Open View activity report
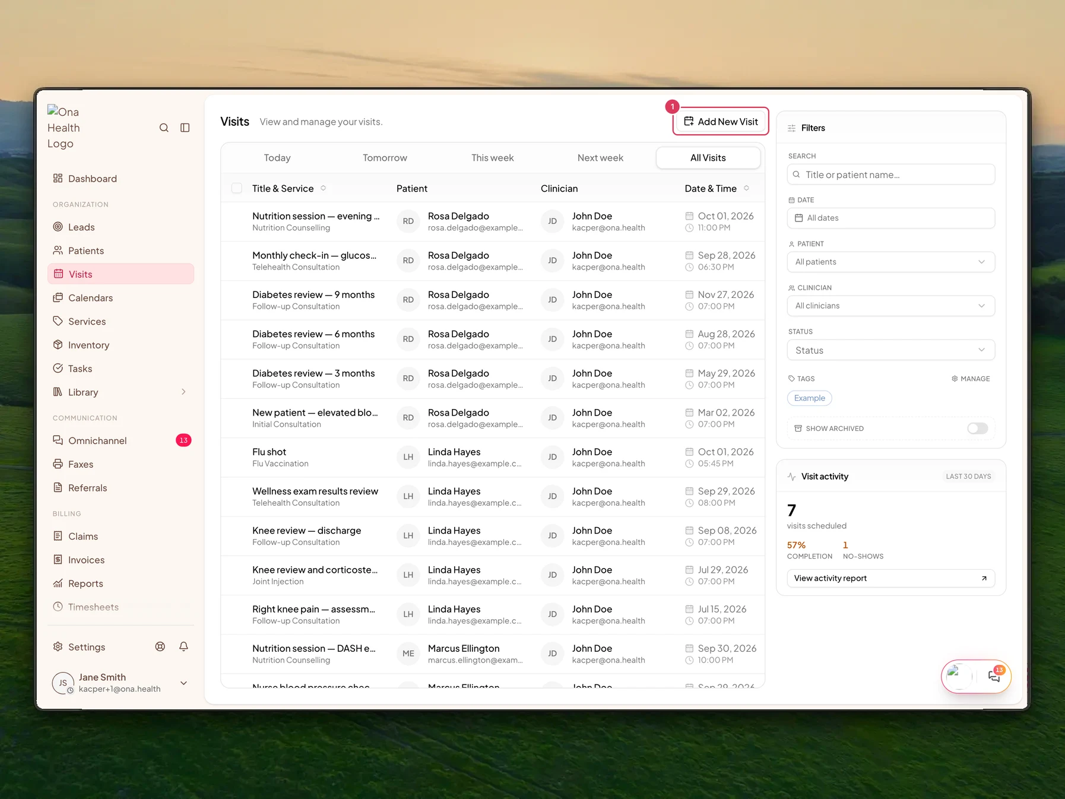The height and width of the screenshot is (799, 1065). (x=891, y=578)
